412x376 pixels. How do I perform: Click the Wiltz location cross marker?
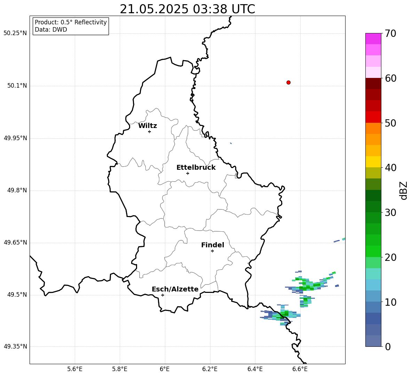coord(149,131)
